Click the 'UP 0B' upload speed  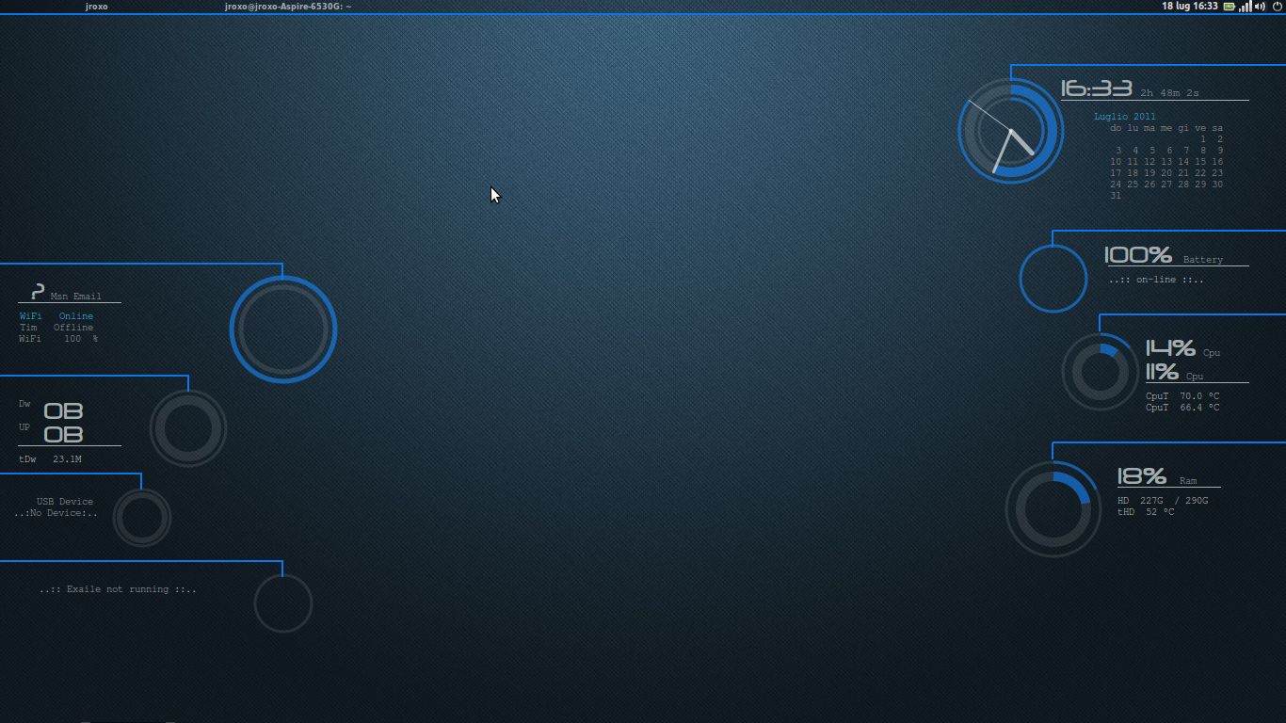[51, 434]
